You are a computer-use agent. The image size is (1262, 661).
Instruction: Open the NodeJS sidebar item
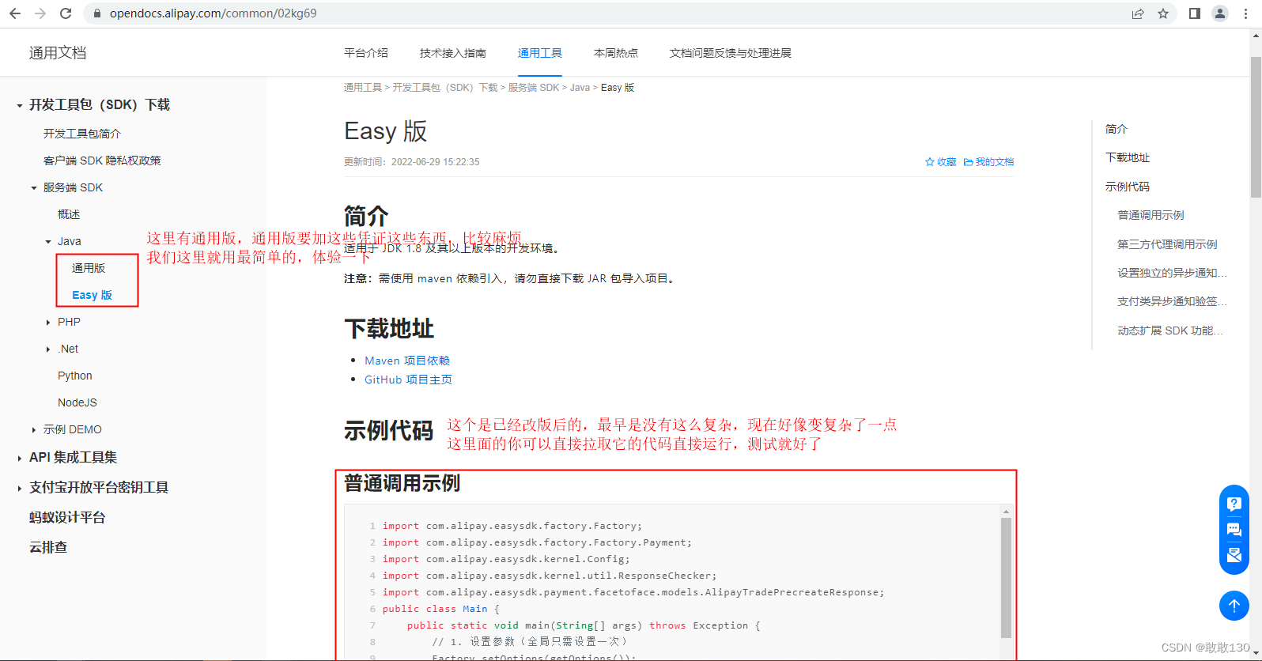(x=77, y=402)
